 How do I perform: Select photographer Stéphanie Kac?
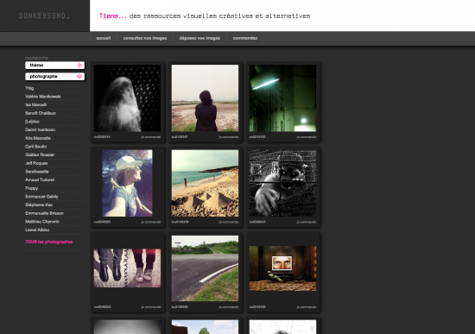point(39,205)
